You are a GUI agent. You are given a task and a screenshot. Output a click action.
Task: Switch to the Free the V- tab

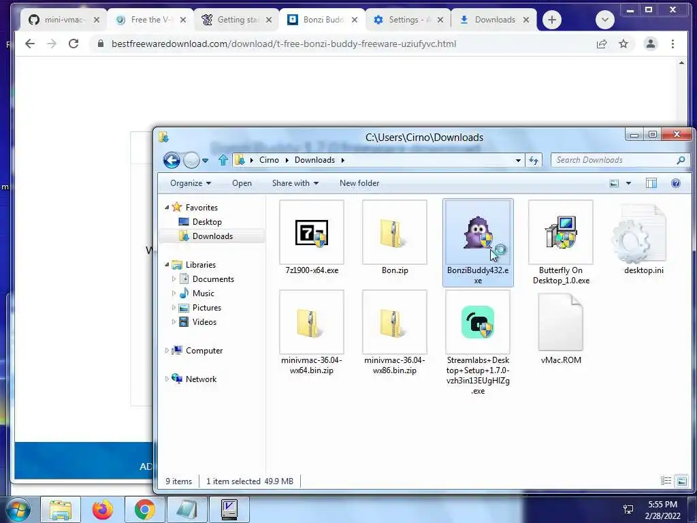tap(150, 20)
